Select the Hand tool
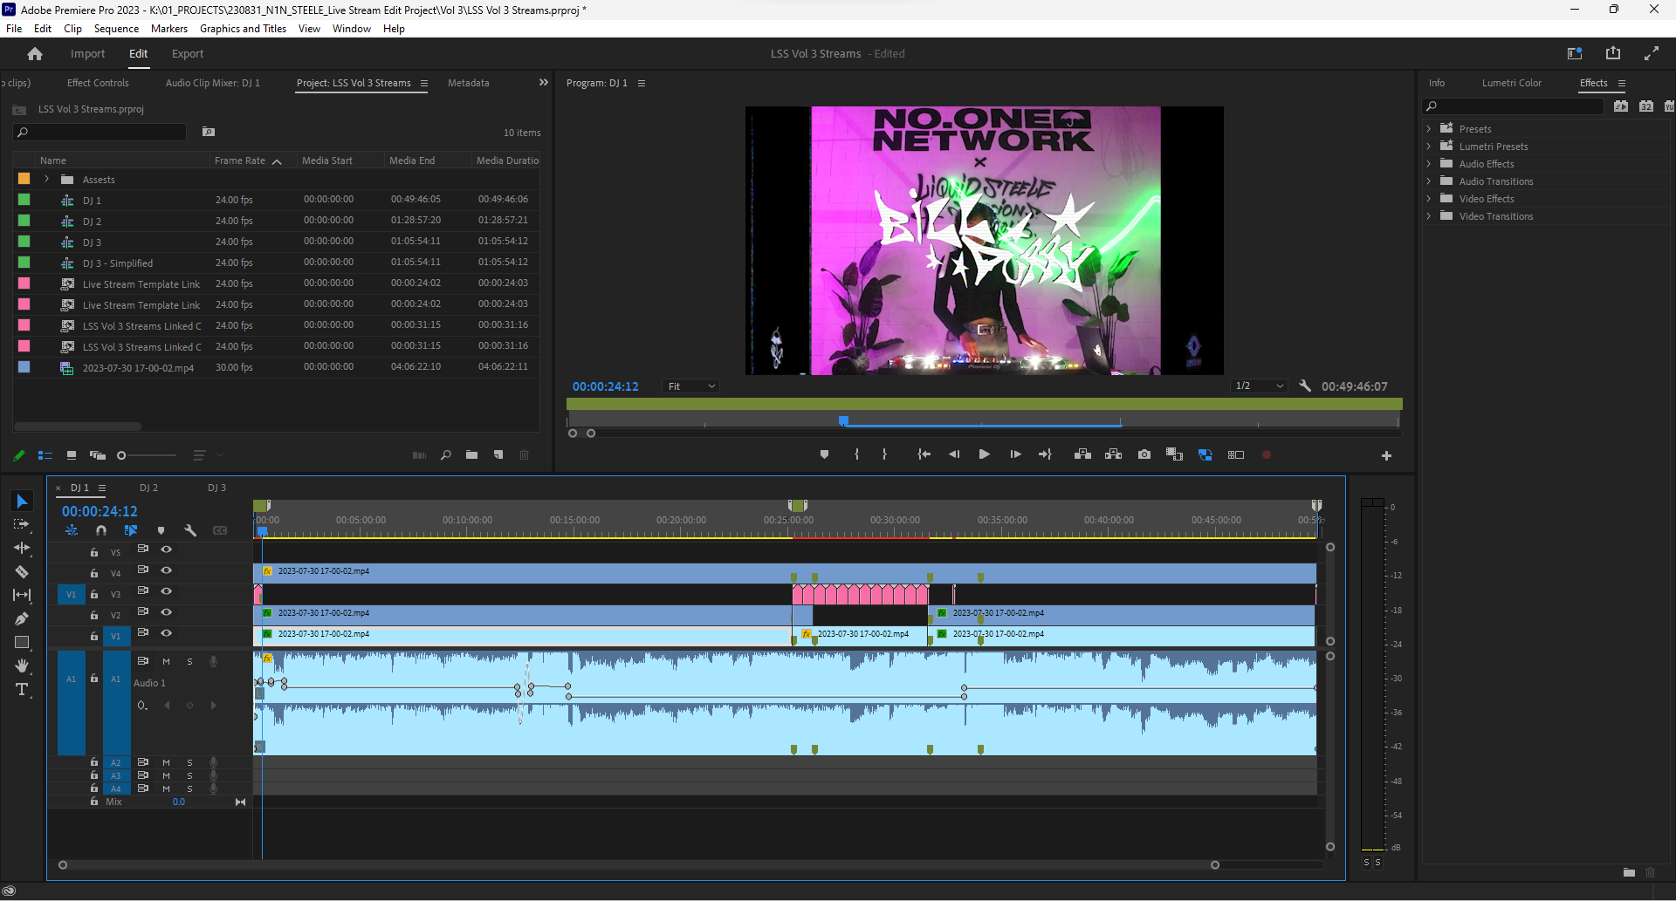The height and width of the screenshot is (901, 1676). (22, 666)
